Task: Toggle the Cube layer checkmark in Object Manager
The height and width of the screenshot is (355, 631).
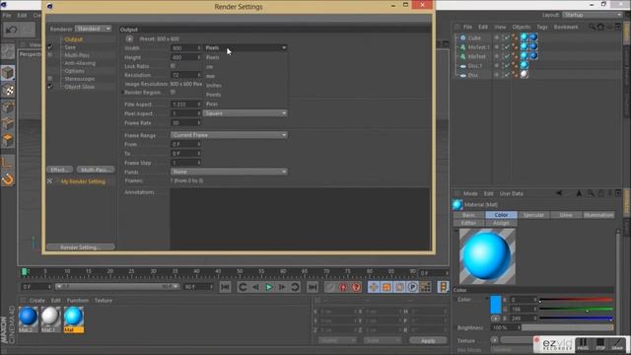Action: click(507, 37)
